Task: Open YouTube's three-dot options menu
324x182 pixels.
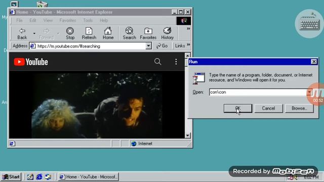Action: pos(176,62)
